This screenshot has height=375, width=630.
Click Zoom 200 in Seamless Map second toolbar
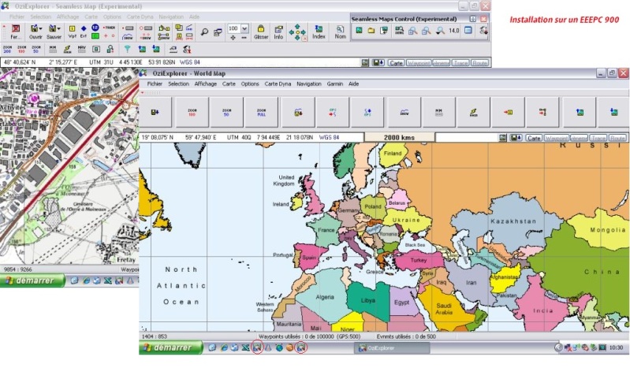(7, 49)
